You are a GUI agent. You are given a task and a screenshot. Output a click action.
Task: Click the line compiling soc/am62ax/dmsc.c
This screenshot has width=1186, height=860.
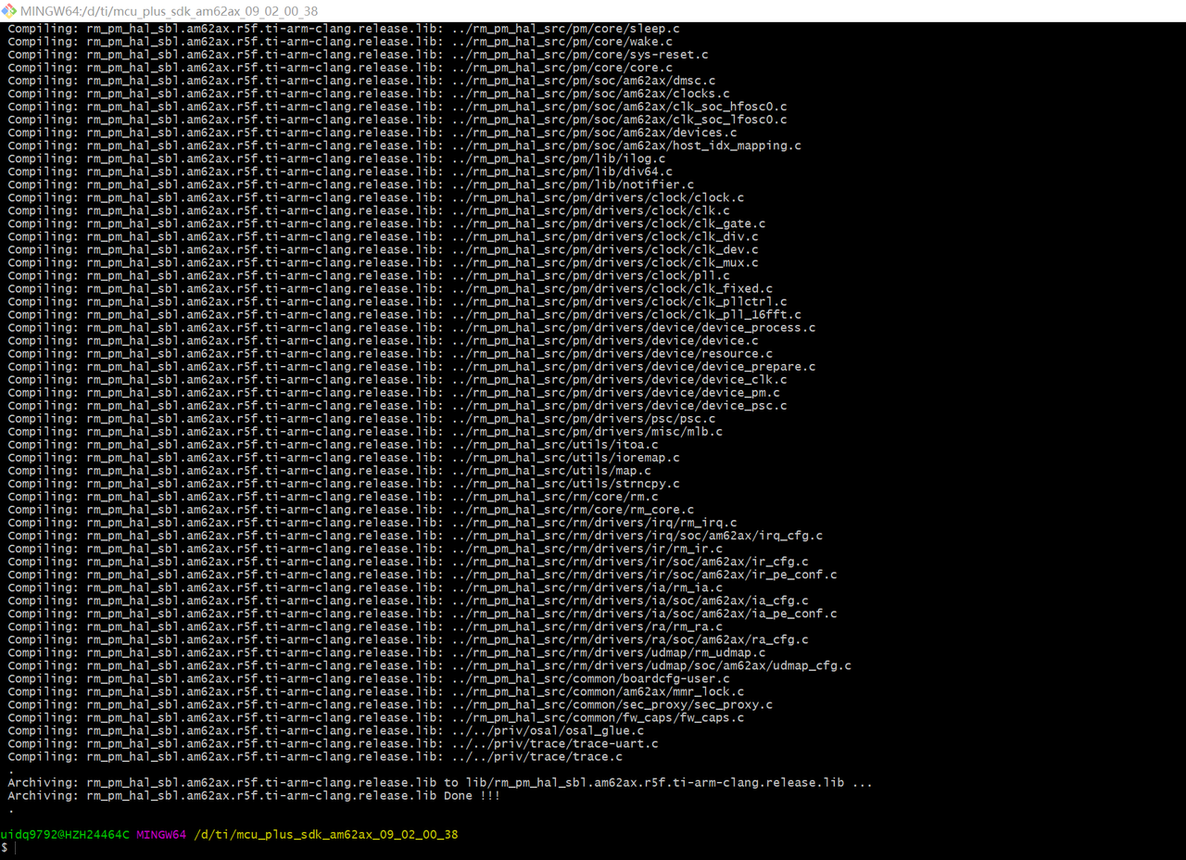pos(361,81)
